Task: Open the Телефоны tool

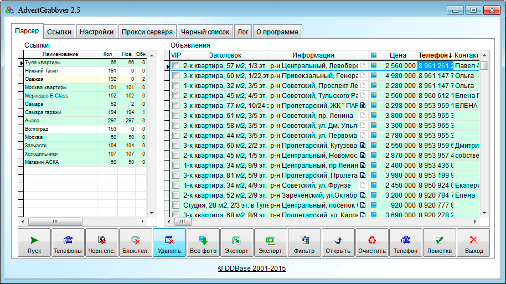Action: (68, 242)
